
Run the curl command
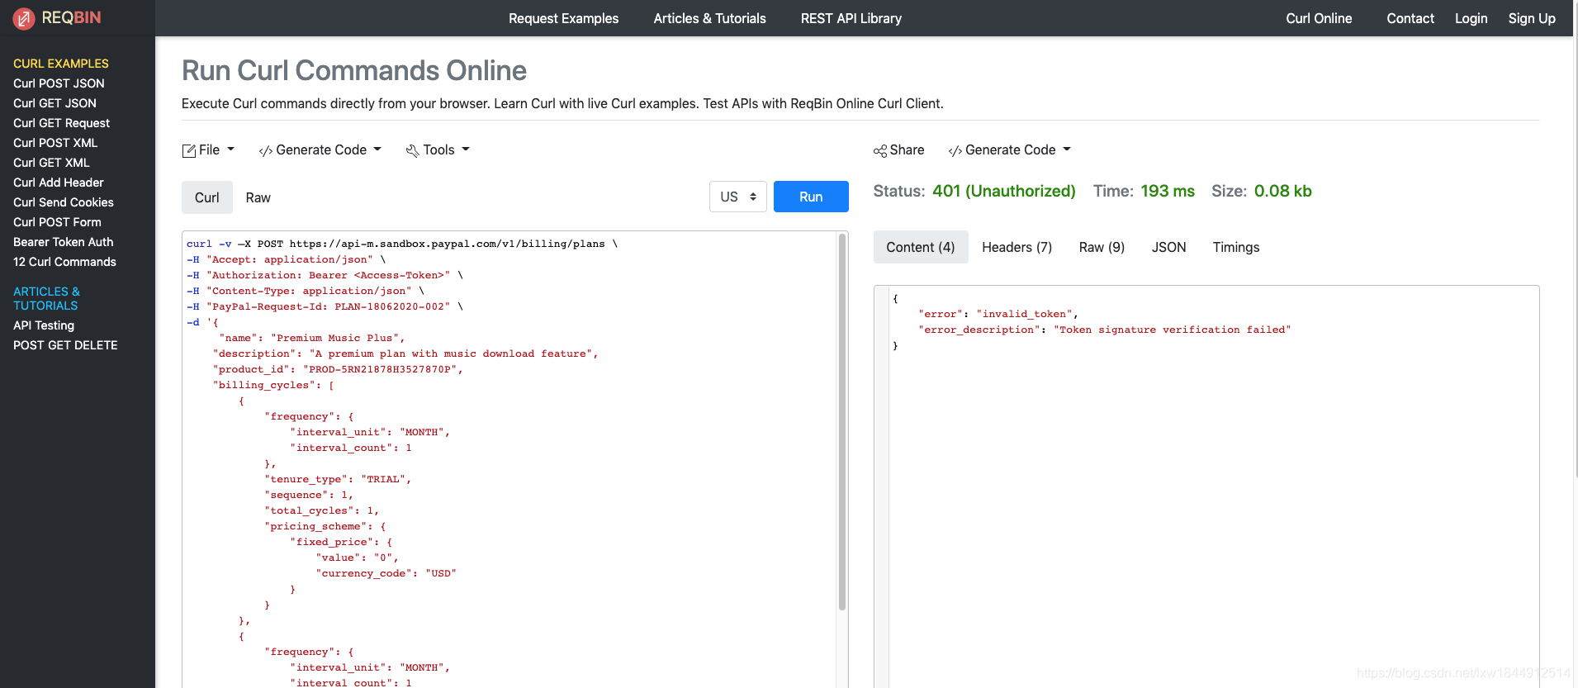click(811, 197)
